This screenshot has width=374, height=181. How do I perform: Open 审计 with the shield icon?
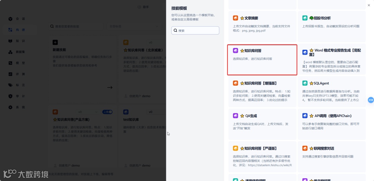(x=17, y=96)
